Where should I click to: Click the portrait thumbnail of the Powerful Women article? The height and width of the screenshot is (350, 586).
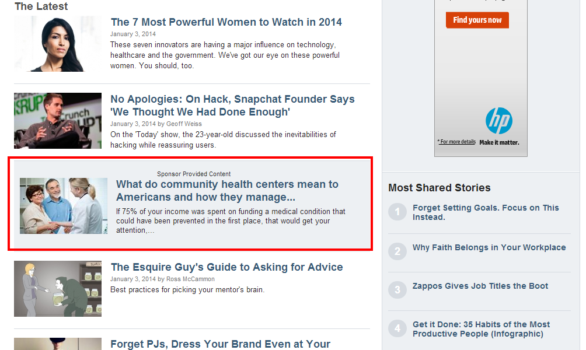pyautogui.click(x=58, y=44)
